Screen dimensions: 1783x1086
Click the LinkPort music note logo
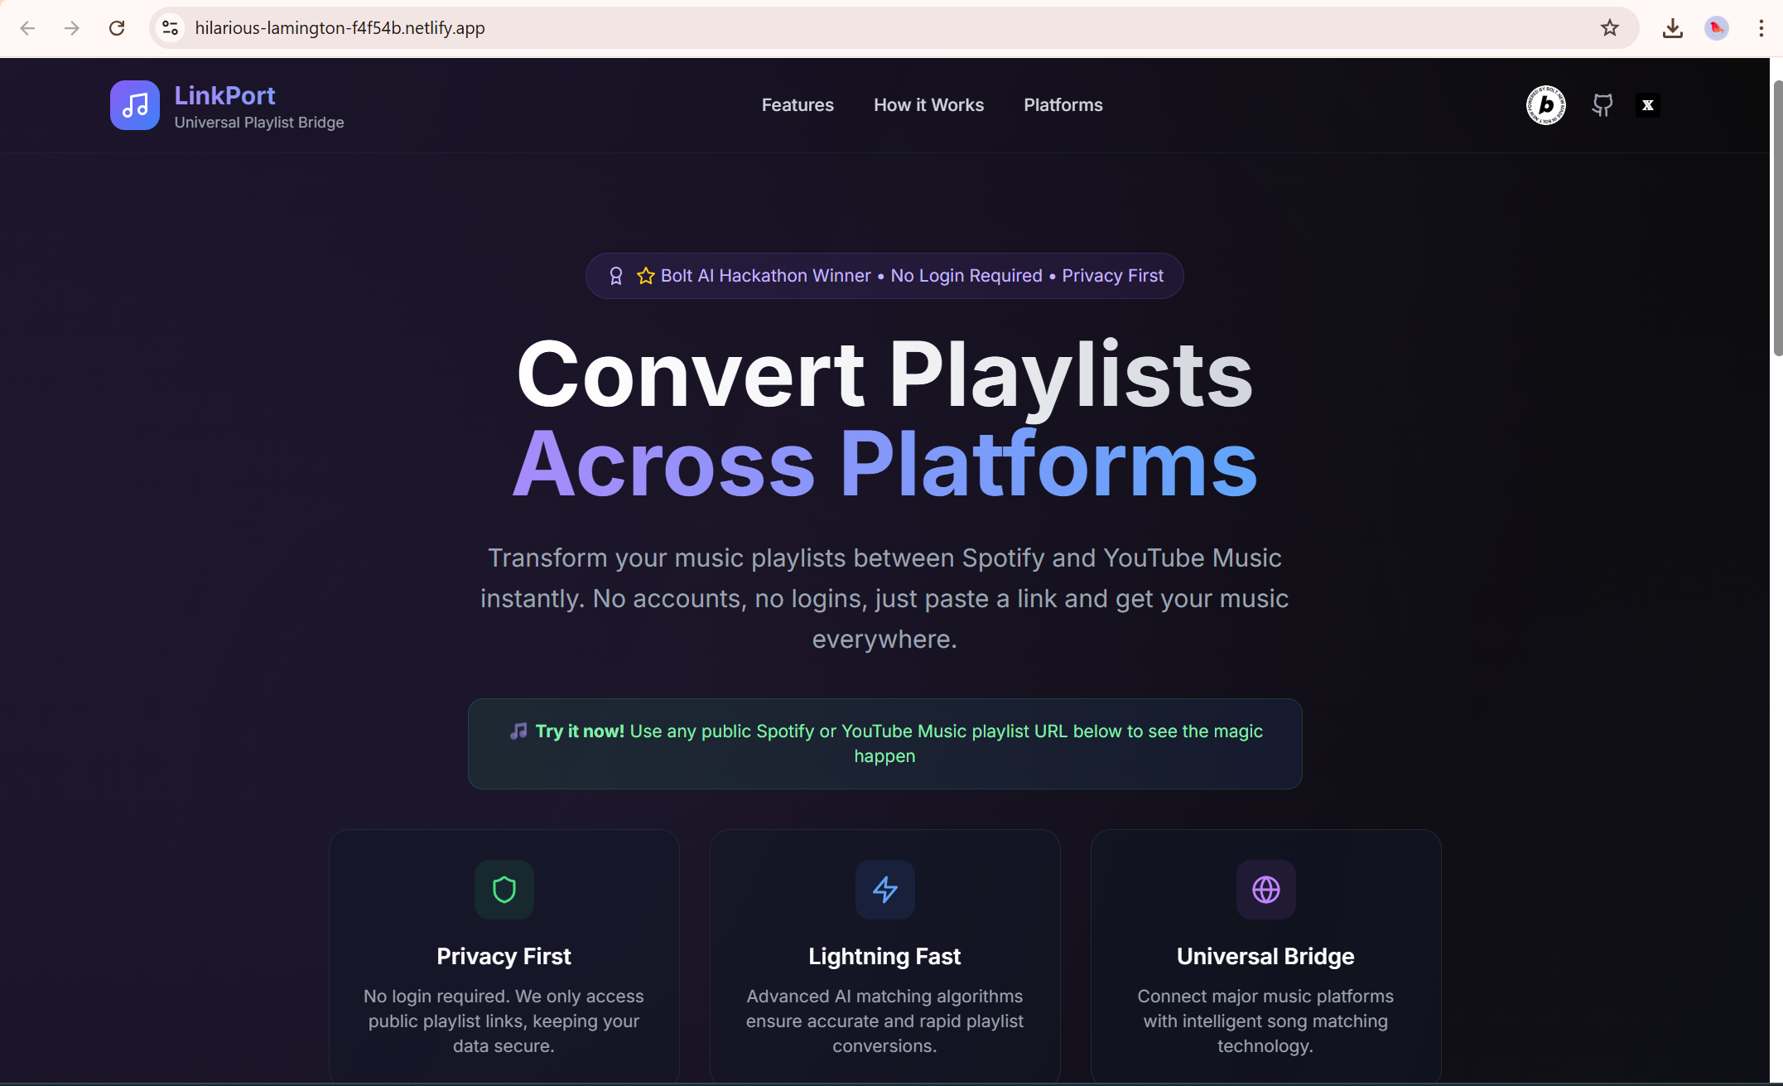coord(134,105)
